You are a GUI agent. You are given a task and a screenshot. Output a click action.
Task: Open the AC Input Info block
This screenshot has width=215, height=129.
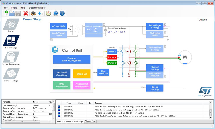click(x=58, y=26)
